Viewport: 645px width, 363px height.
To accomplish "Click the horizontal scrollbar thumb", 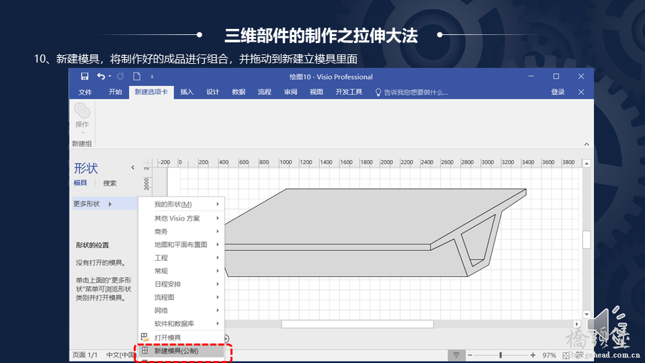I will tap(357, 324).
